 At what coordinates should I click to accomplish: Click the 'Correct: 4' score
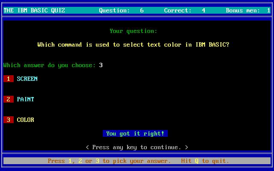click(x=185, y=10)
